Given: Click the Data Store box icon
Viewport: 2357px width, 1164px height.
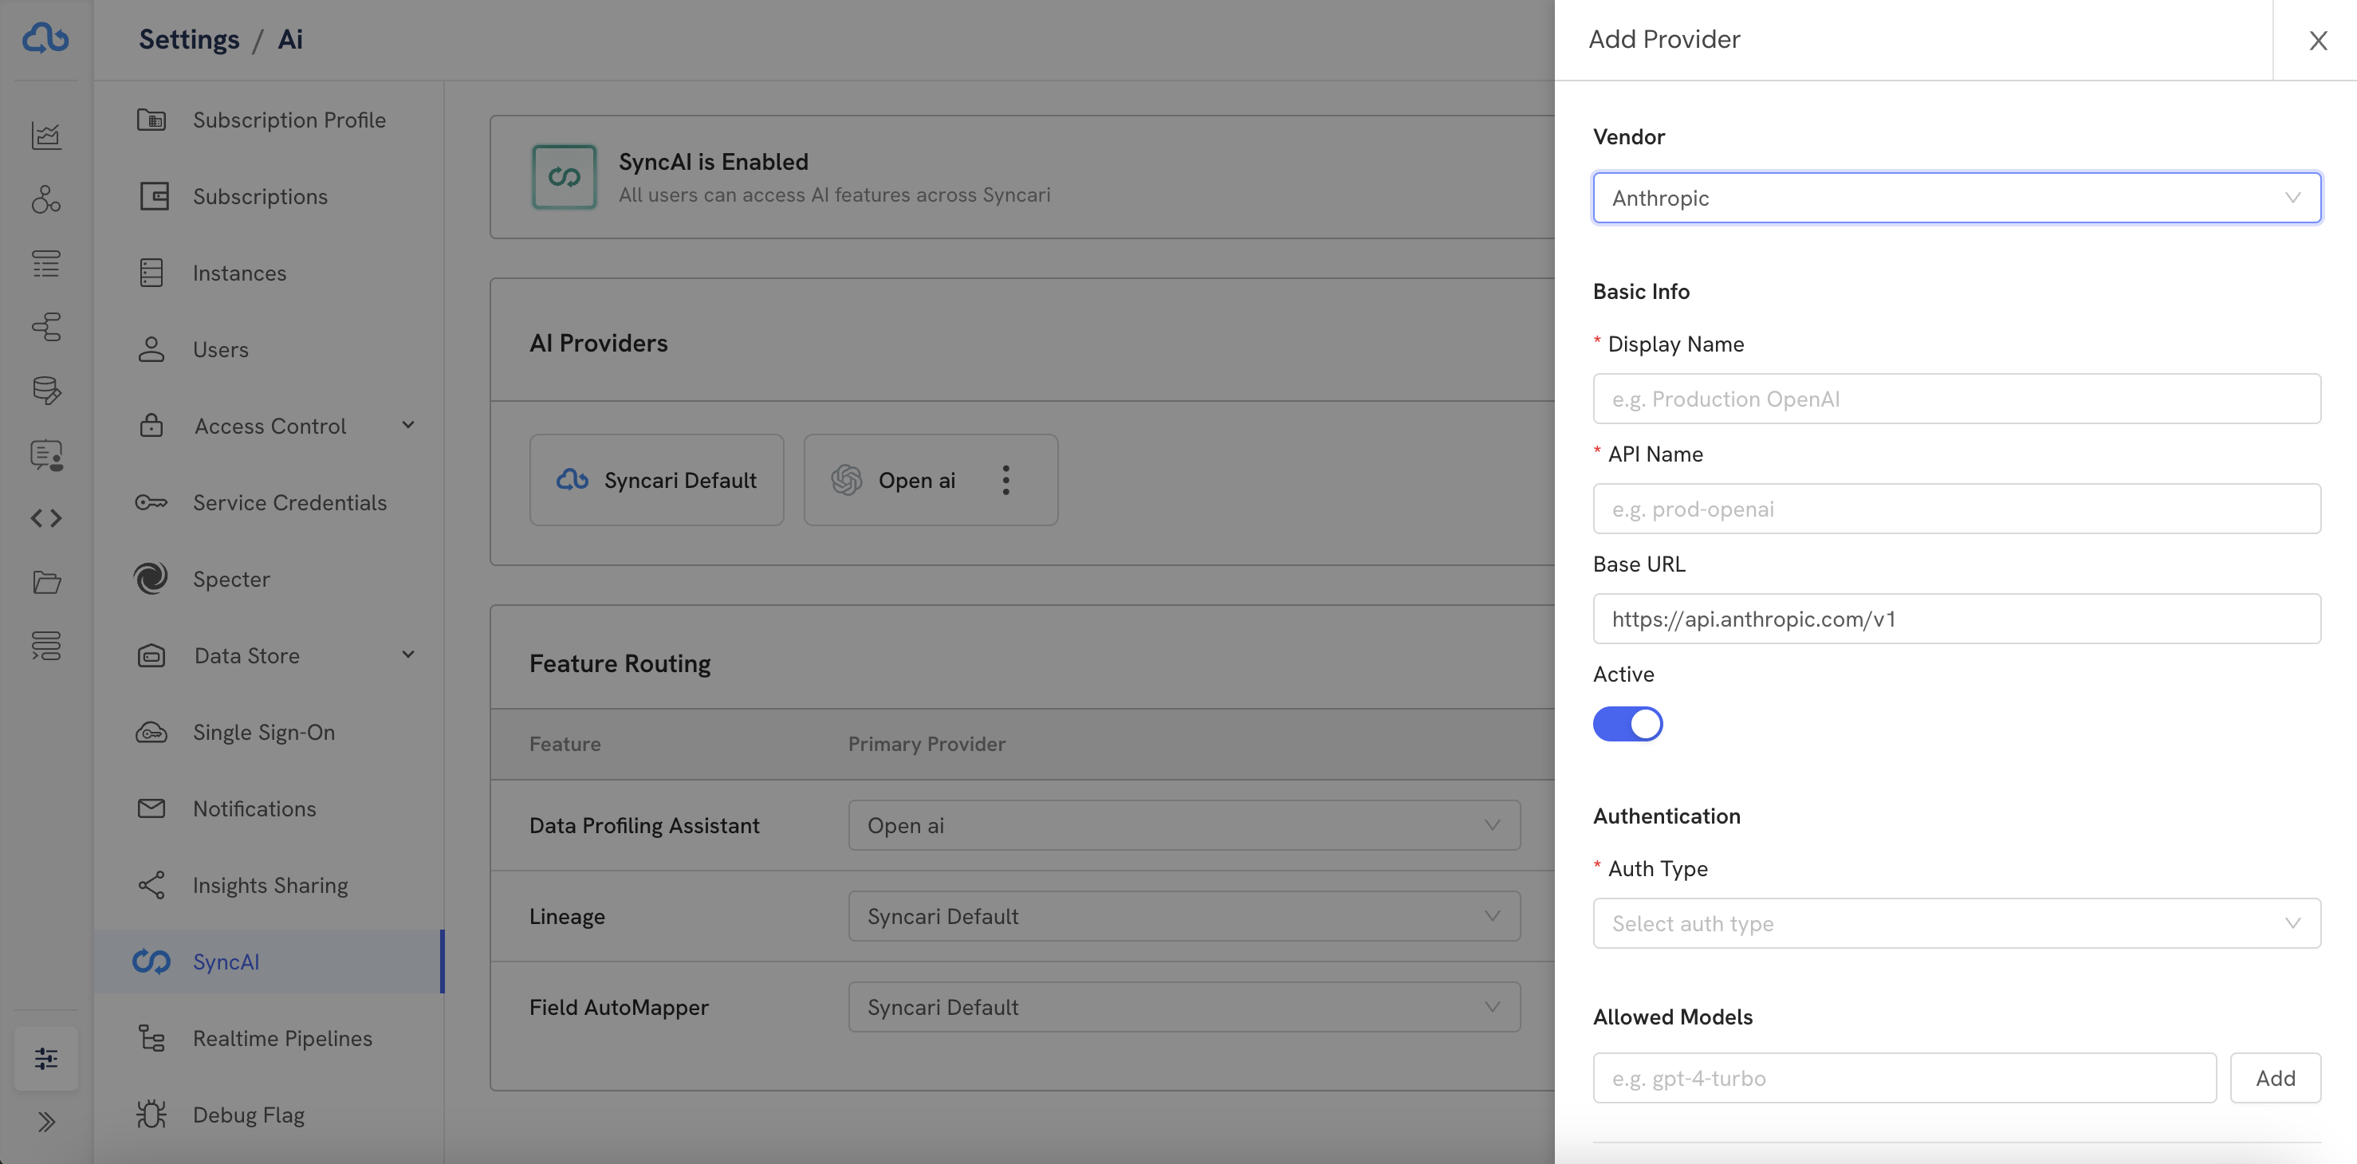Looking at the screenshot, I should tap(151, 655).
